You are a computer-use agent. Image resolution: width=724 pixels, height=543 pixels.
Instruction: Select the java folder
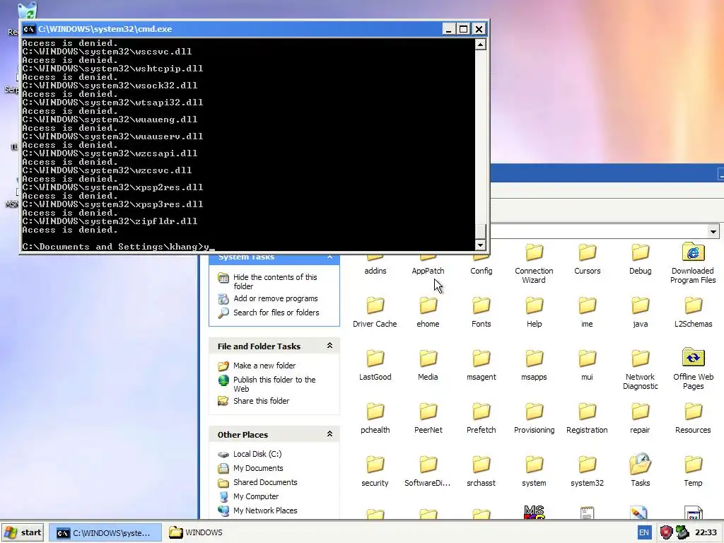pyautogui.click(x=640, y=312)
